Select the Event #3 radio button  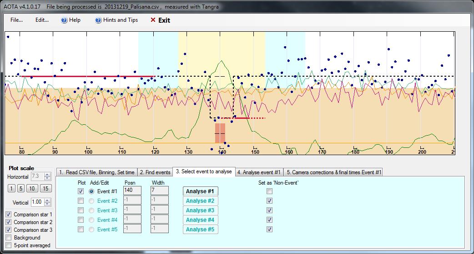point(91,210)
